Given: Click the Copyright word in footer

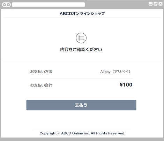Looking at the screenshot, I should pyautogui.click(x=48, y=133).
